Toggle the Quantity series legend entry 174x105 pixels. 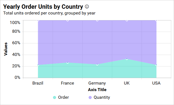[99, 97]
